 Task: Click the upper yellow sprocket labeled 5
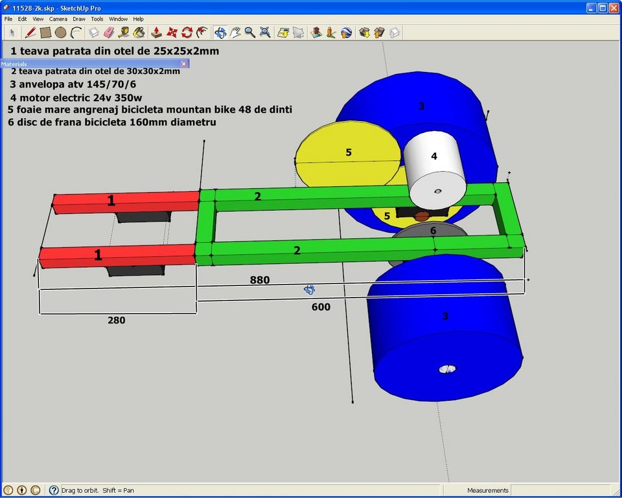[349, 152]
